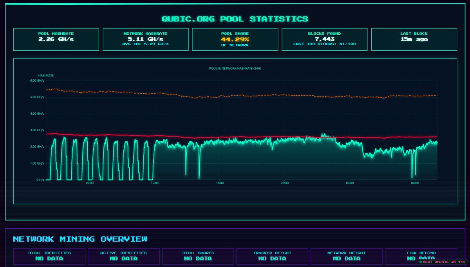Click the LAST 100 BLOCKS: 41/100 text
470x267 pixels.
(x=324, y=44)
